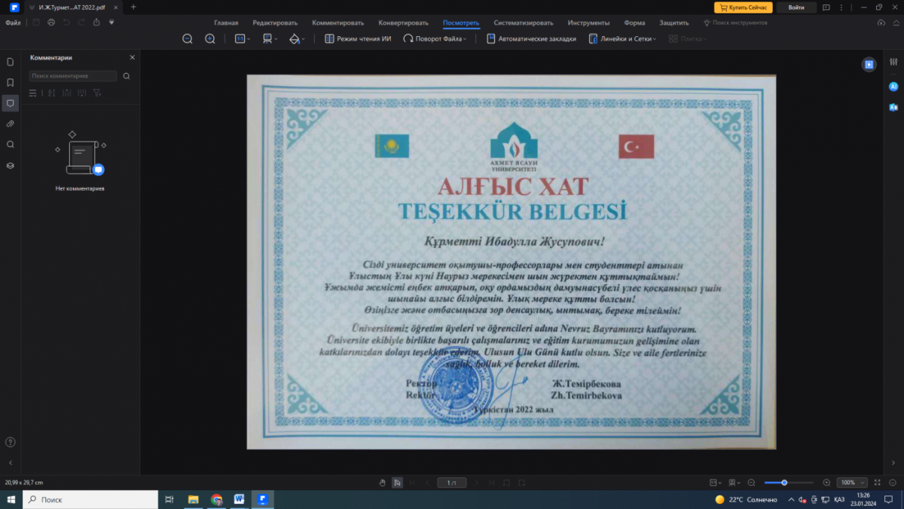Select the Посмотреть tab
904x509 pixels.
461,23
